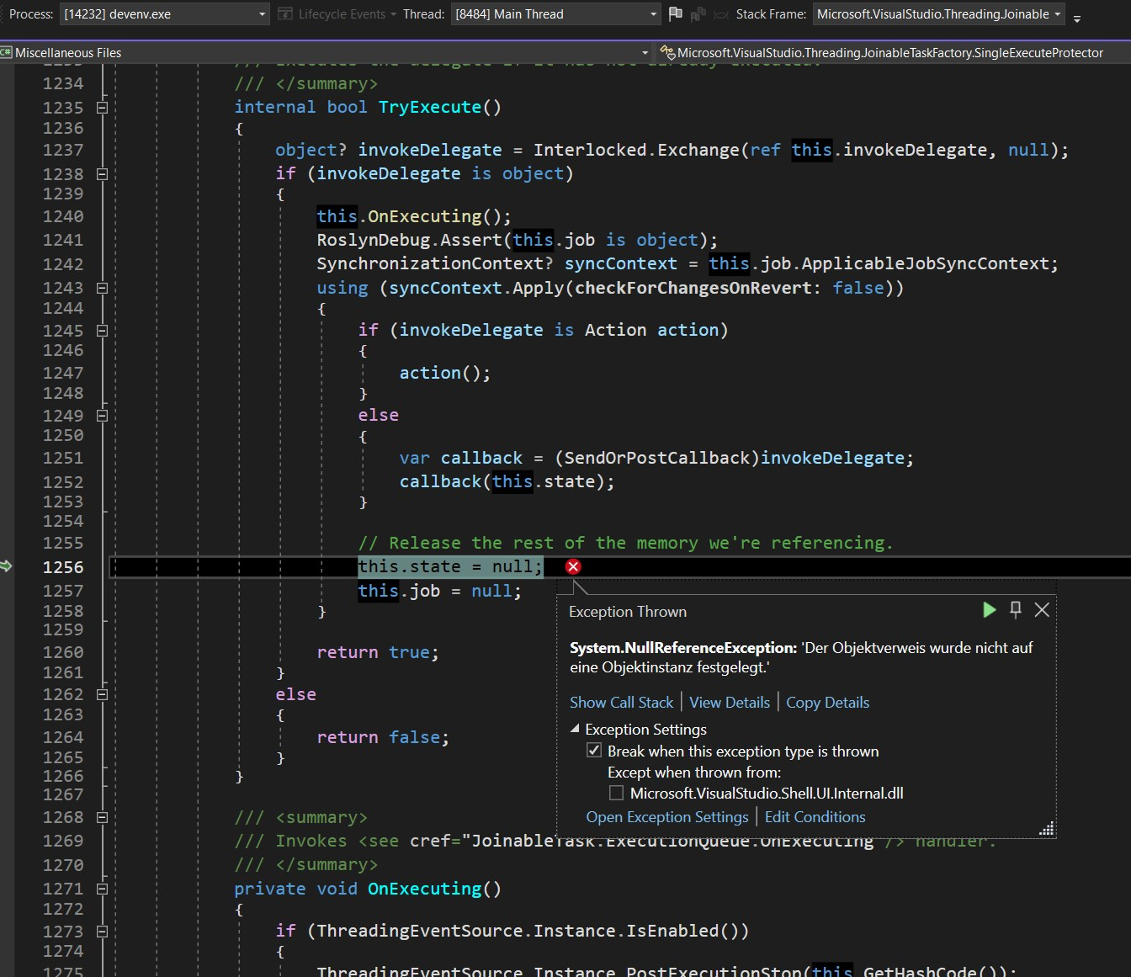
Task: Click the C# file icon next to Miscellaneous Files
Action: (x=8, y=52)
